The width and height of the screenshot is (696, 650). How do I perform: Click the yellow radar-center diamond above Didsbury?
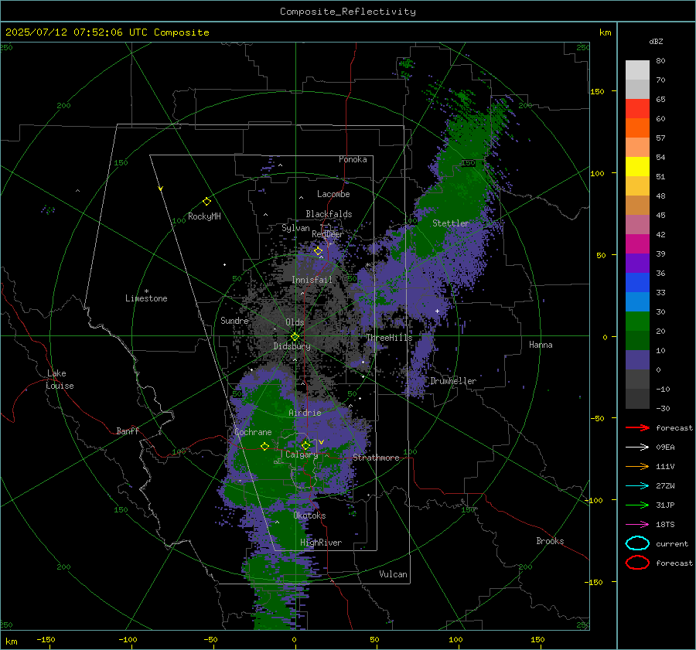[295, 337]
